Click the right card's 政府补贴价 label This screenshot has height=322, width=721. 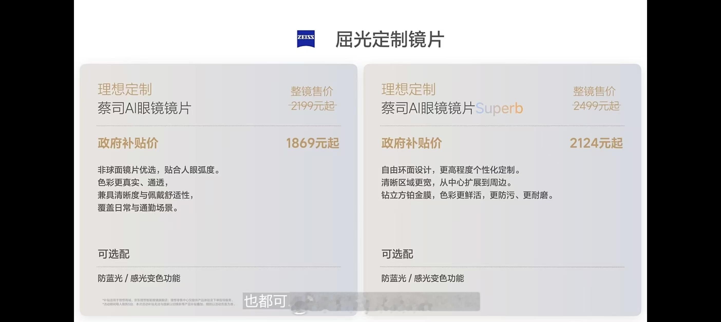click(411, 143)
